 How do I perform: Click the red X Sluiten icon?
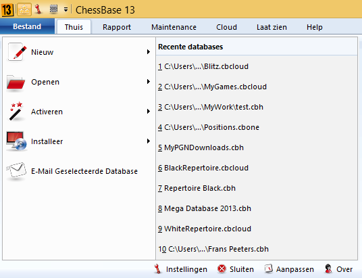(x=222, y=269)
